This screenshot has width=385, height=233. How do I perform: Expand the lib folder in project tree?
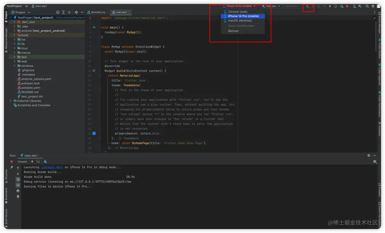click(14, 44)
